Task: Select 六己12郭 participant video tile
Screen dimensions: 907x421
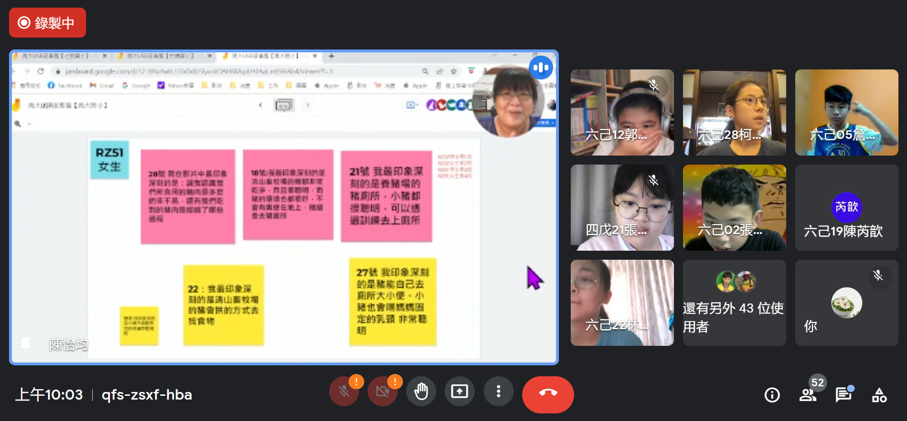Action: 622,112
